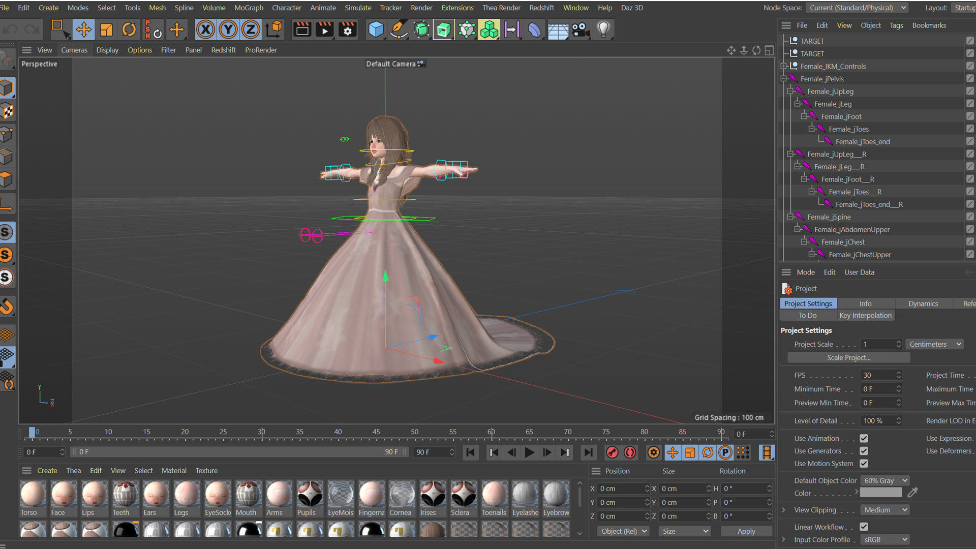Collapse Female_jSpine tree node
The image size is (976, 549).
tap(790, 217)
